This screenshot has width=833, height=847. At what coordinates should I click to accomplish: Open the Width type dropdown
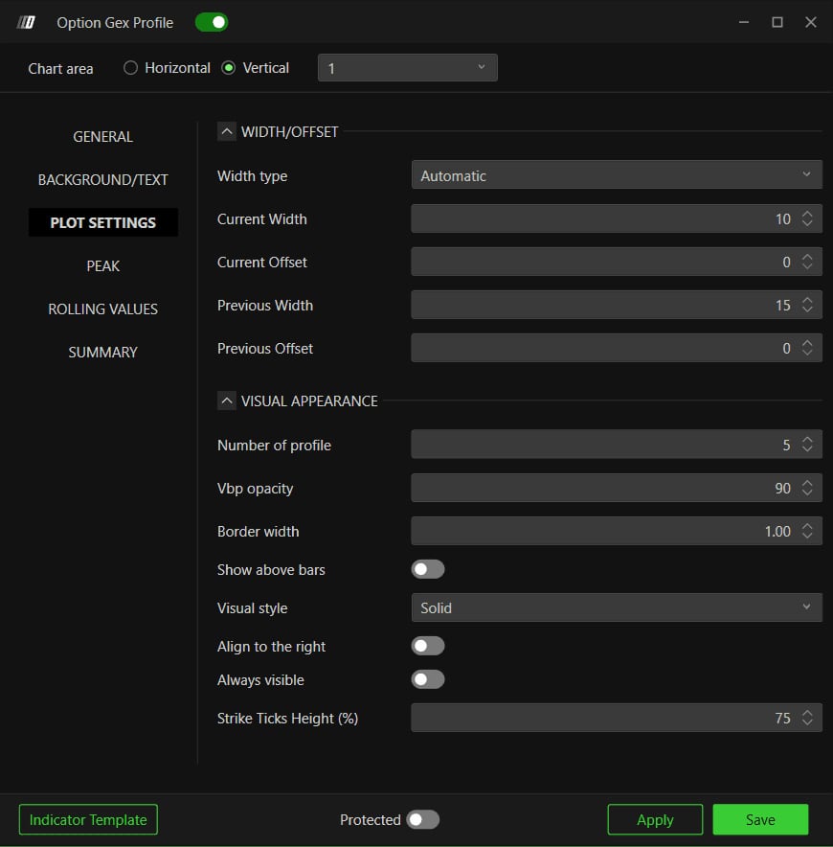click(617, 175)
